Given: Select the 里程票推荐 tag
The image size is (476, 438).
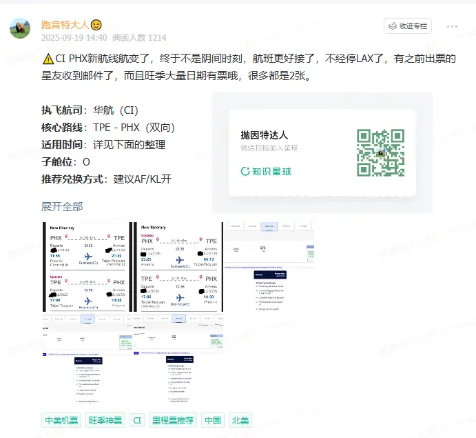Looking at the screenshot, I should (173, 420).
